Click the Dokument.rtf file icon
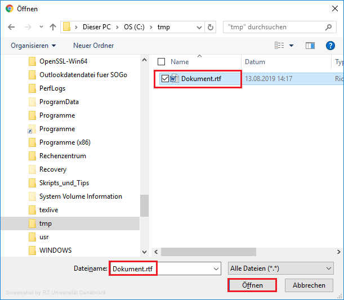Image resolution: width=344 pixels, height=300 pixels. coord(175,79)
